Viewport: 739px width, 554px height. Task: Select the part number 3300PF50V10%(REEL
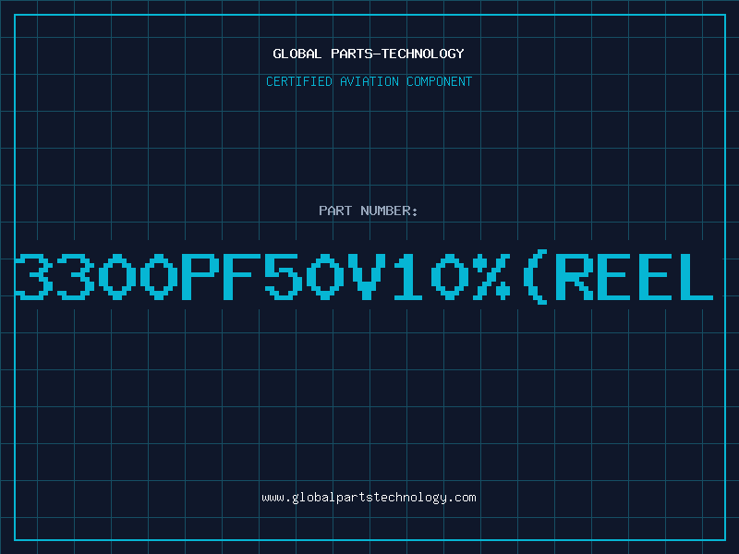(x=365, y=276)
